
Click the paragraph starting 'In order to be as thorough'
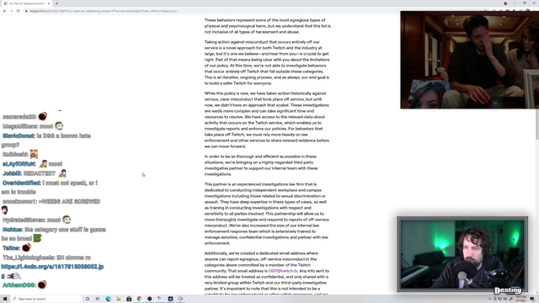pyautogui.click(x=261, y=165)
